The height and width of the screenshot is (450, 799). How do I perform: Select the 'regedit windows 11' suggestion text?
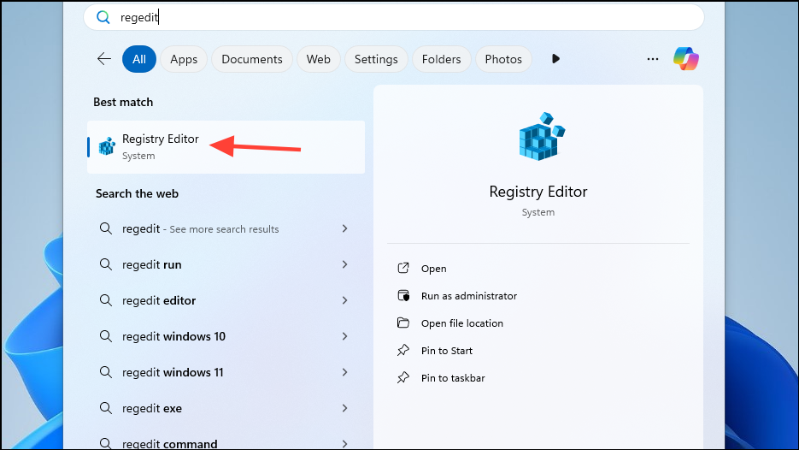[x=173, y=372]
